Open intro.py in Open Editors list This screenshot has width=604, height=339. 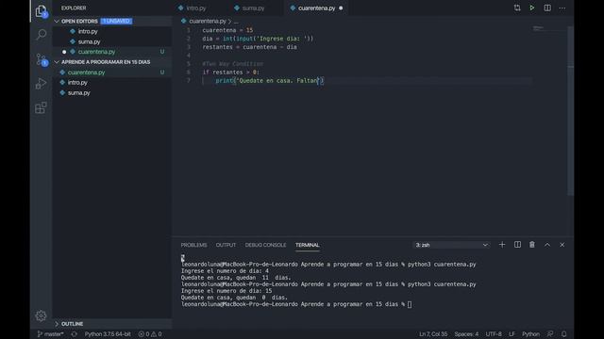coord(88,31)
